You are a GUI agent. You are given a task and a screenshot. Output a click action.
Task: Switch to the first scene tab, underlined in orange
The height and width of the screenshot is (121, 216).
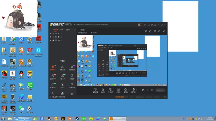tap(55, 30)
